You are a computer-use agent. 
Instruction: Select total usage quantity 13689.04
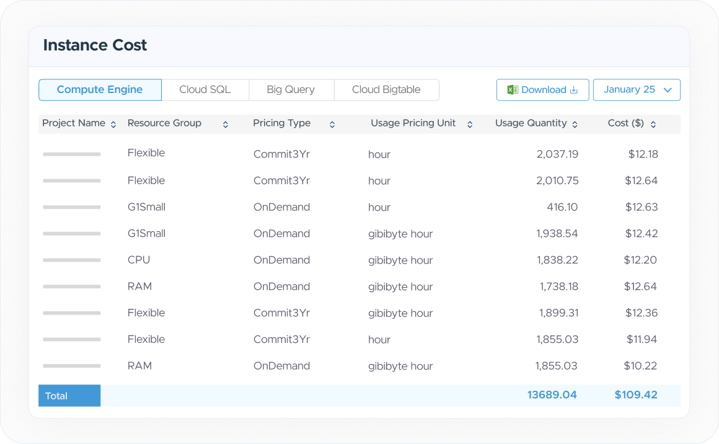552,395
